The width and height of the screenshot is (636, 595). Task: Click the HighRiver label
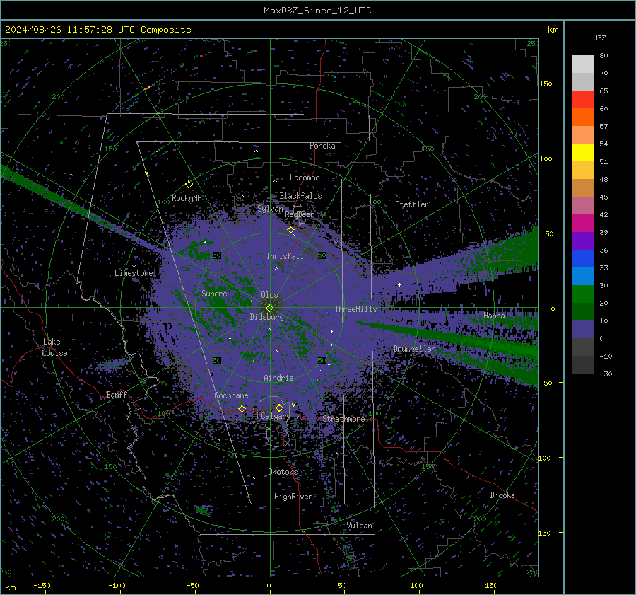coord(293,497)
